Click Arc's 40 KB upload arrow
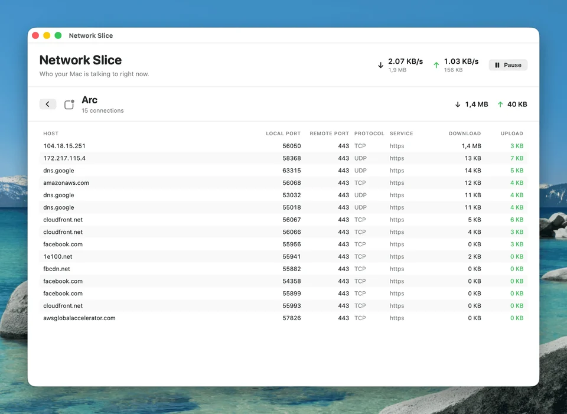This screenshot has height=414, width=567. click(x=500, y=105)
